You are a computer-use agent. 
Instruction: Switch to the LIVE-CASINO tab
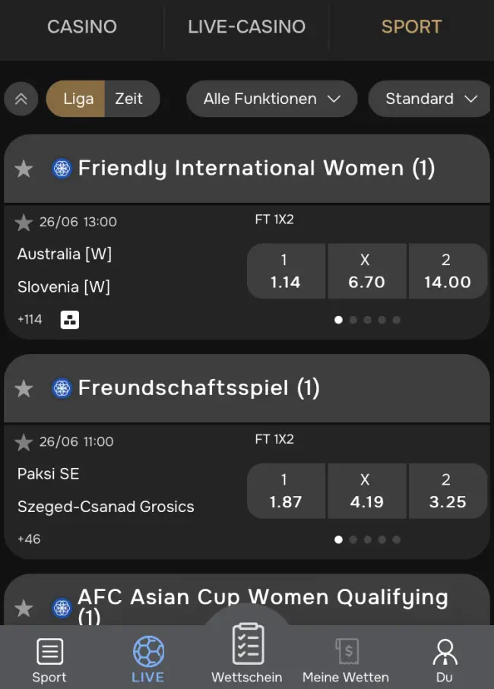[x=246, y=27]
